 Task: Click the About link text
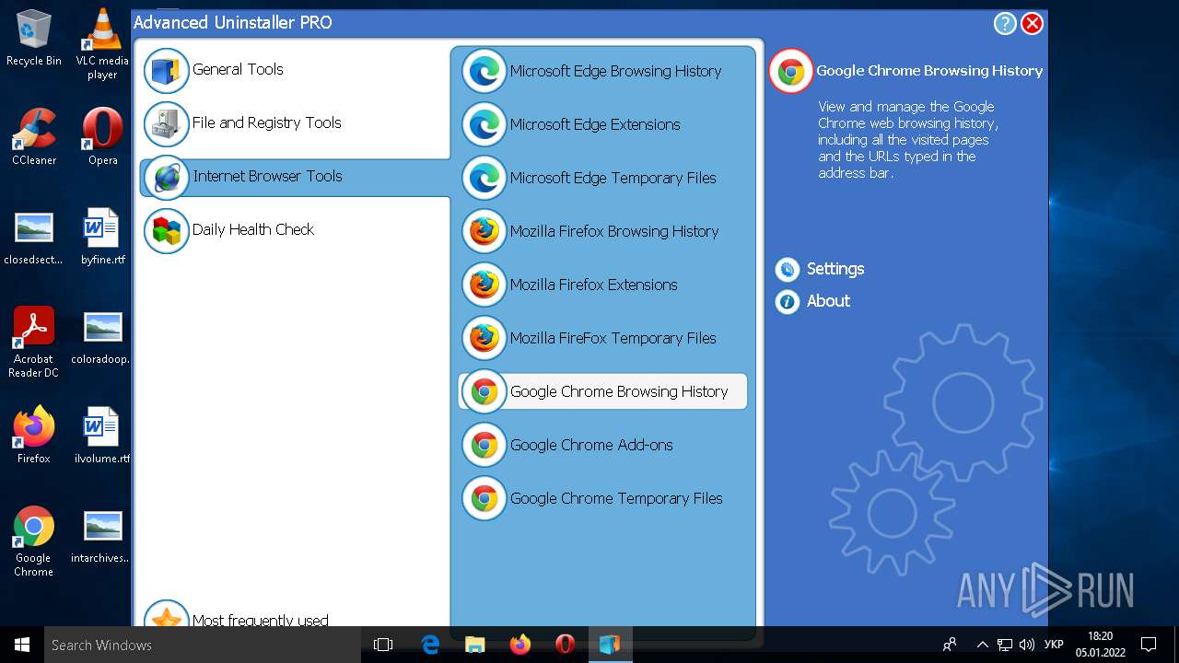point(828,301)
